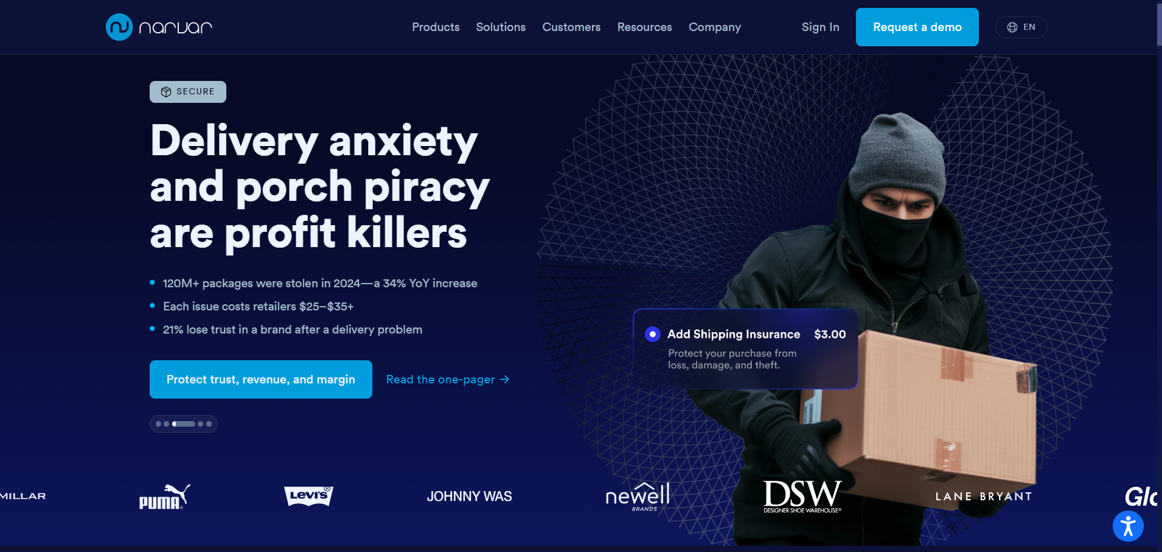Click the globe language icon

pyautogui.click(x=1012, y=27)
